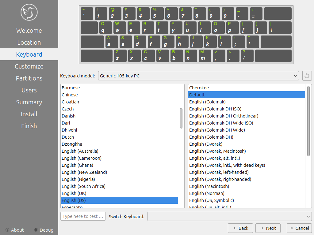Viewport: 314px width, 235px height.
Task: Select English (UK) in the language list
Action: point(74,193)
